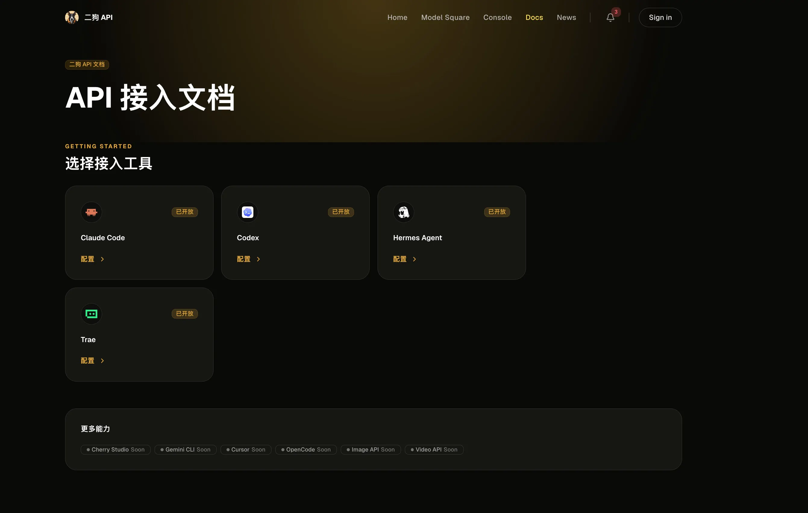This screenshot has height=513, width=808.
Task: Click the Video API Soon chip
Action: coord(434,449)
